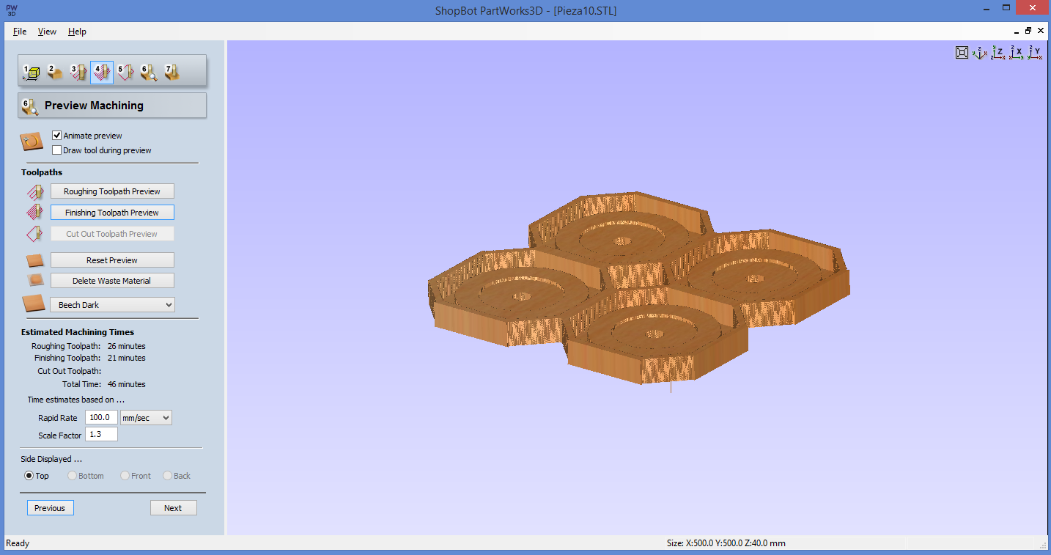Open the mm/sec units dropdown

pyautogui.click(x=146, y=417)
